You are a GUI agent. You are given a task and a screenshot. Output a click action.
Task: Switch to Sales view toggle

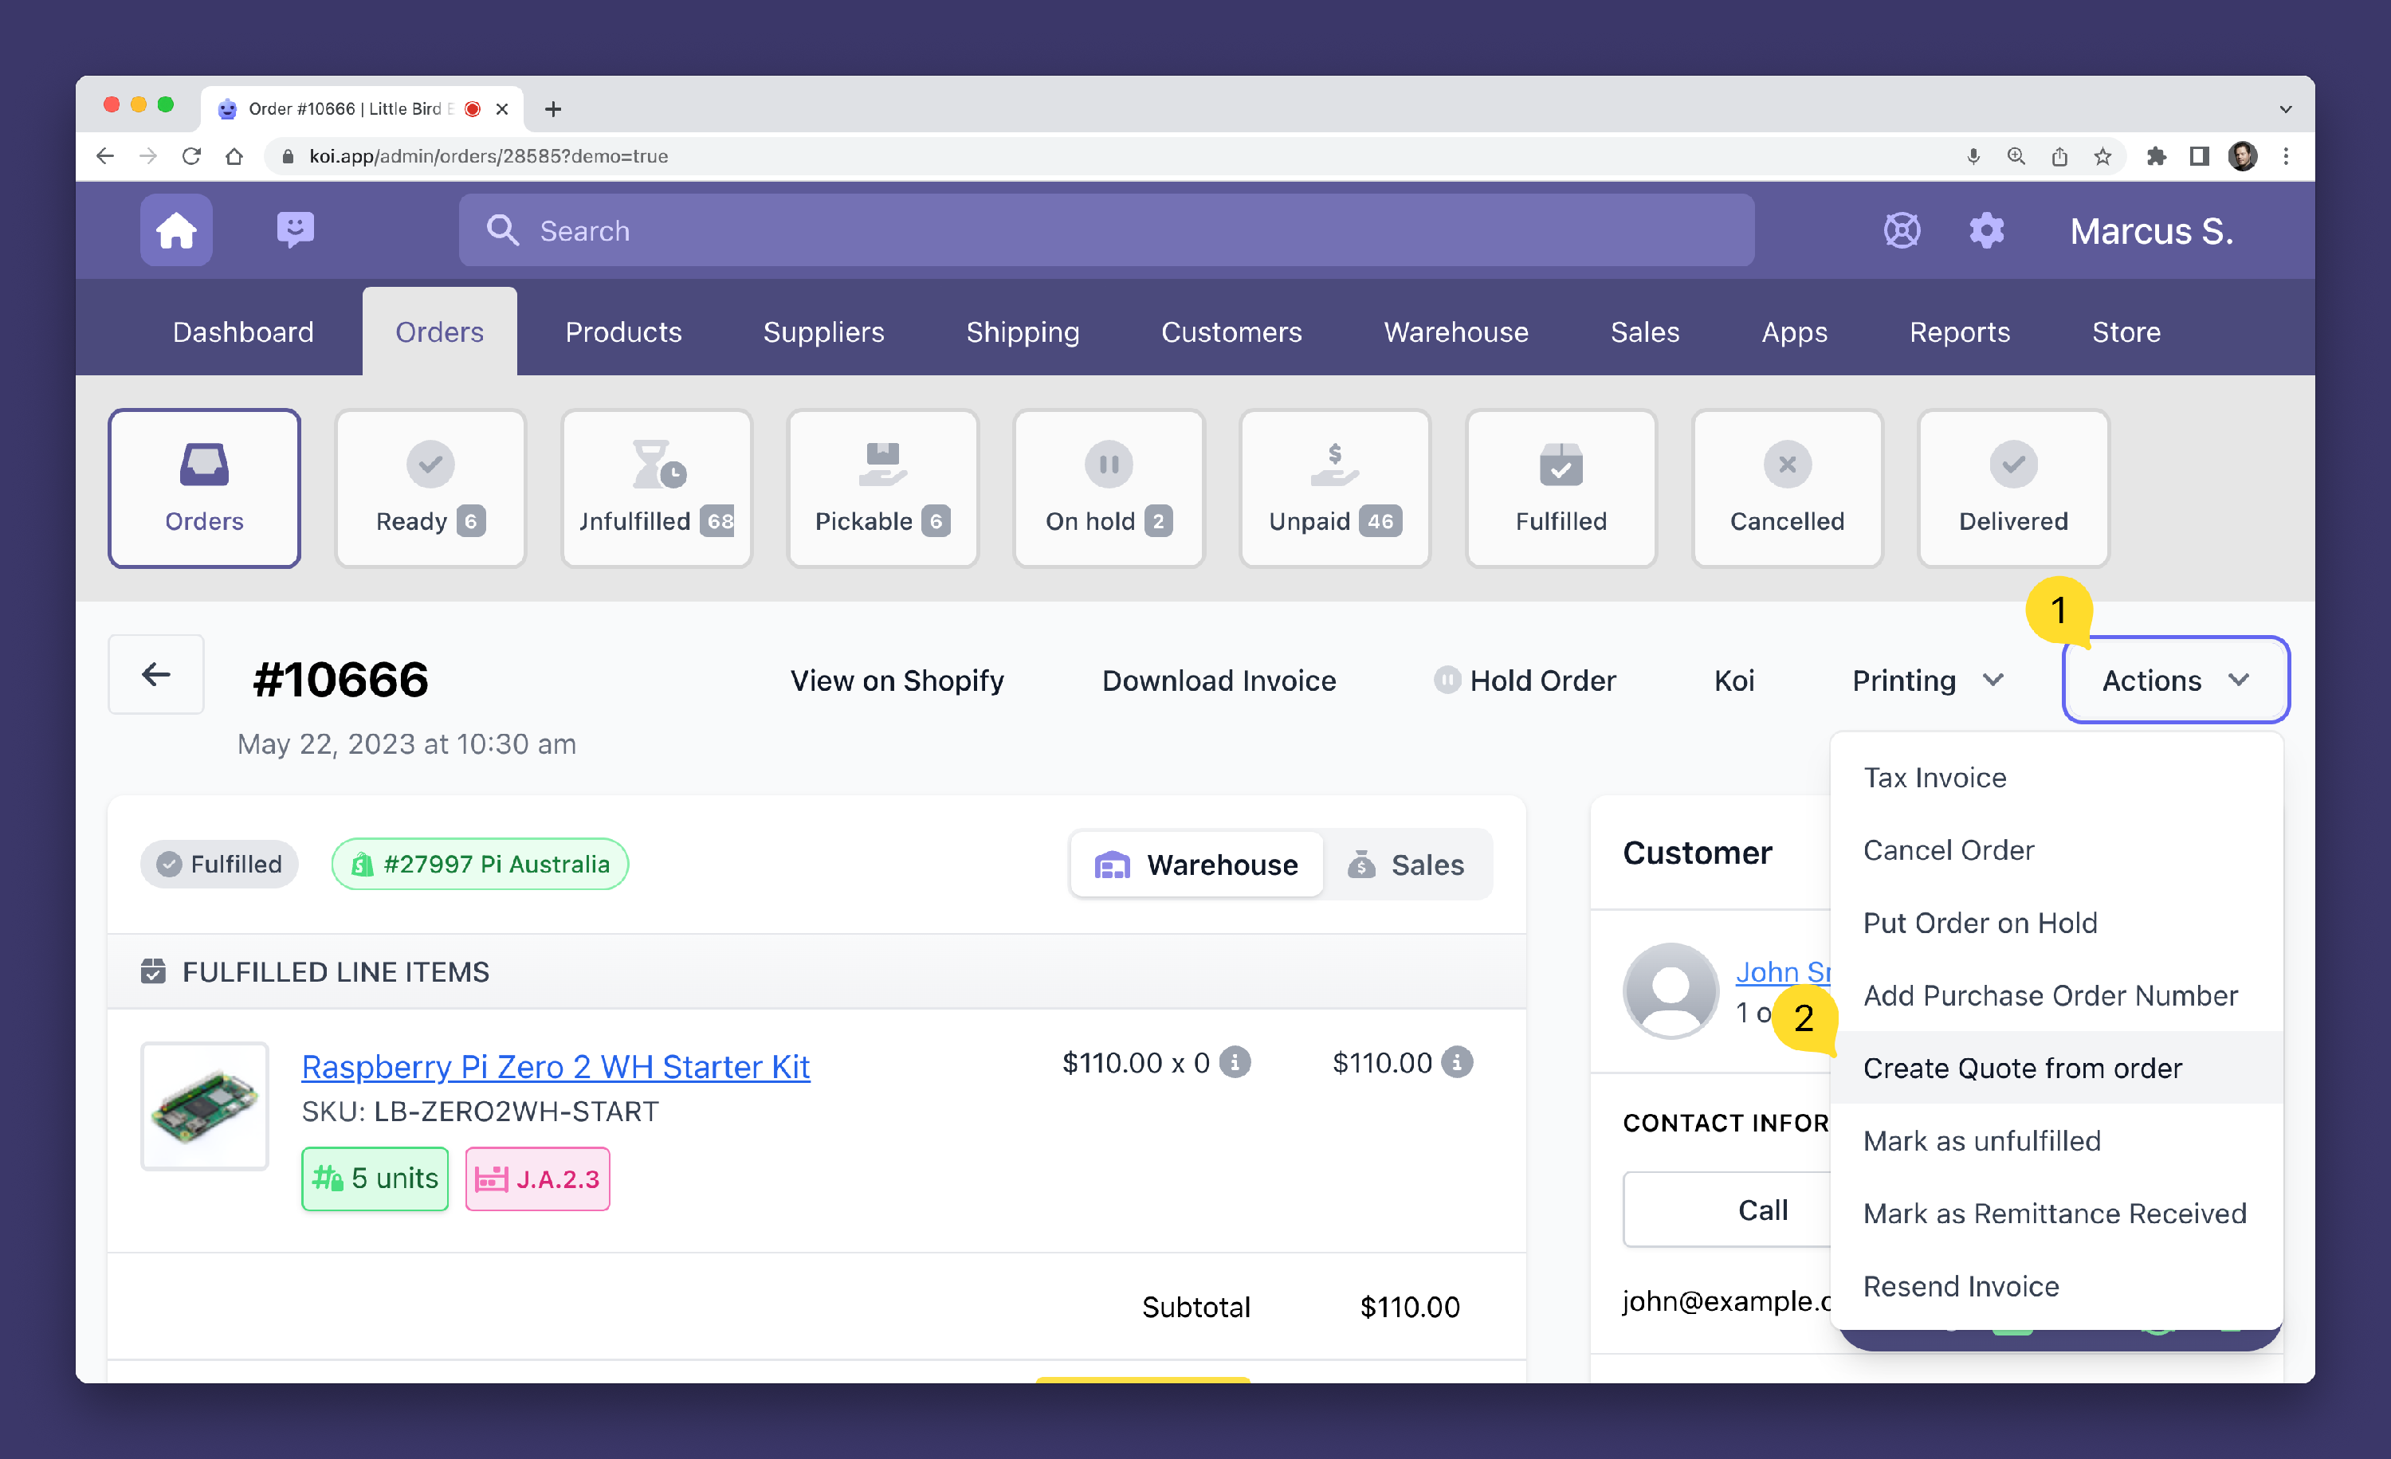coord(1406,865)
